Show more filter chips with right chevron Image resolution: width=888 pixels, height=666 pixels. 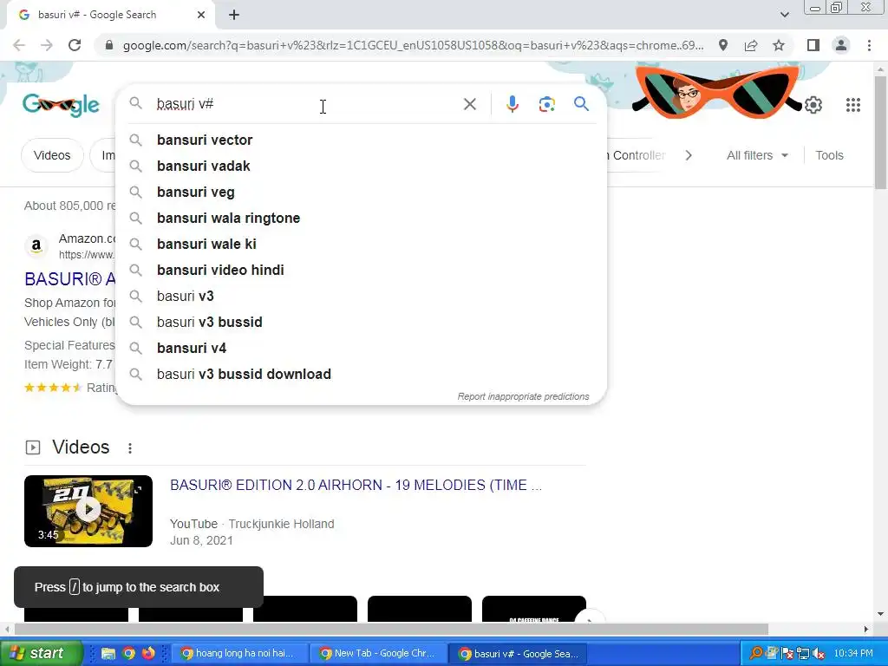[x=688, y=155]
